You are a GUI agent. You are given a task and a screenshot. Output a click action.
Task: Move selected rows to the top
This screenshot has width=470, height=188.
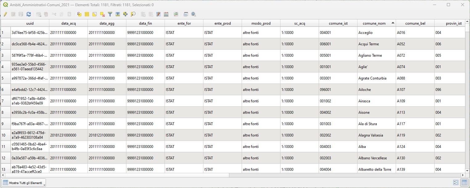pyautogui.click(x=117, y=14)
